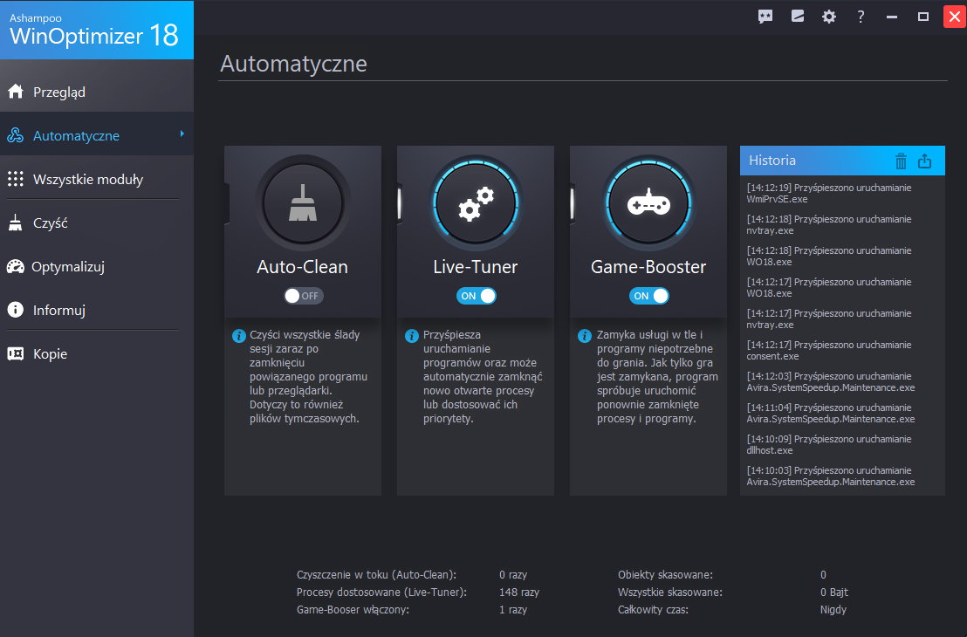Image resolution: width=967 pixels, height=637 pixels.
Task: Open settings gear icon
Action: pyautogui.click(x=829, y=17)
